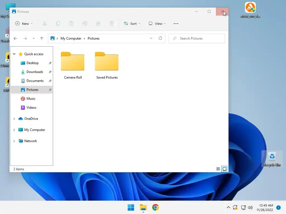The height and width of the screenshot is (214, 286).
Task: Click the Rename icon in toolbar
Action: (85, 23)
